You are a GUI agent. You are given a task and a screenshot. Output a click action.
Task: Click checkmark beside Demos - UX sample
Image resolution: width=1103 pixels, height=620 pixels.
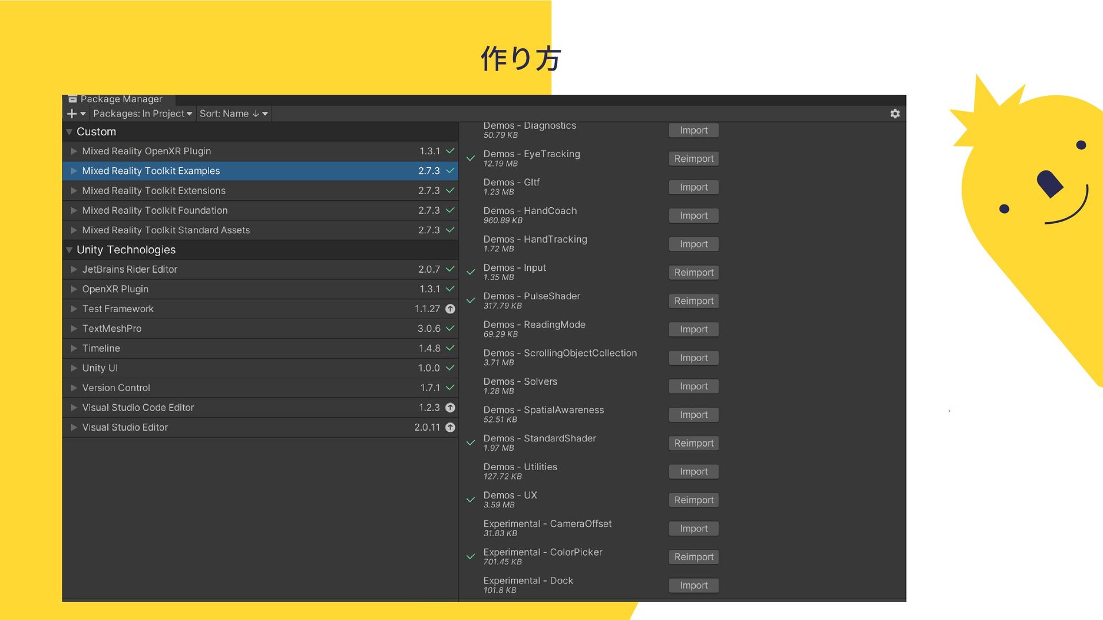471,500
